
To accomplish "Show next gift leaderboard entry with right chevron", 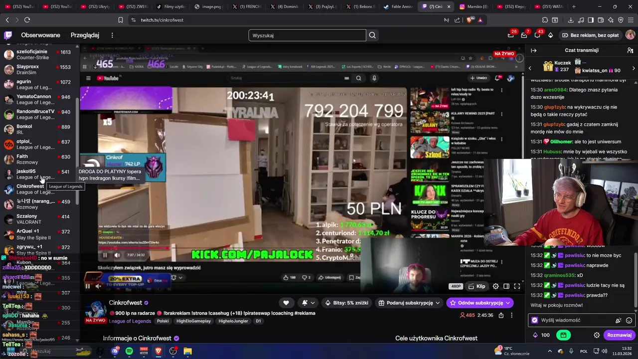I will (x=634, y=68).
